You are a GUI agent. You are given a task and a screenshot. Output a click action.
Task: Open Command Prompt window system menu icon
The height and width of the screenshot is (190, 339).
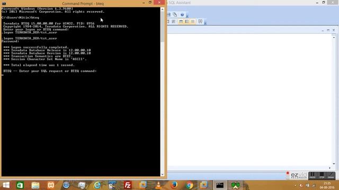[x=4, y=4]
